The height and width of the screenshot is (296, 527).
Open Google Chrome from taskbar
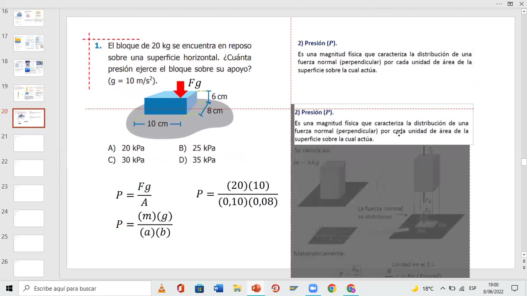[x=332, y=288]
